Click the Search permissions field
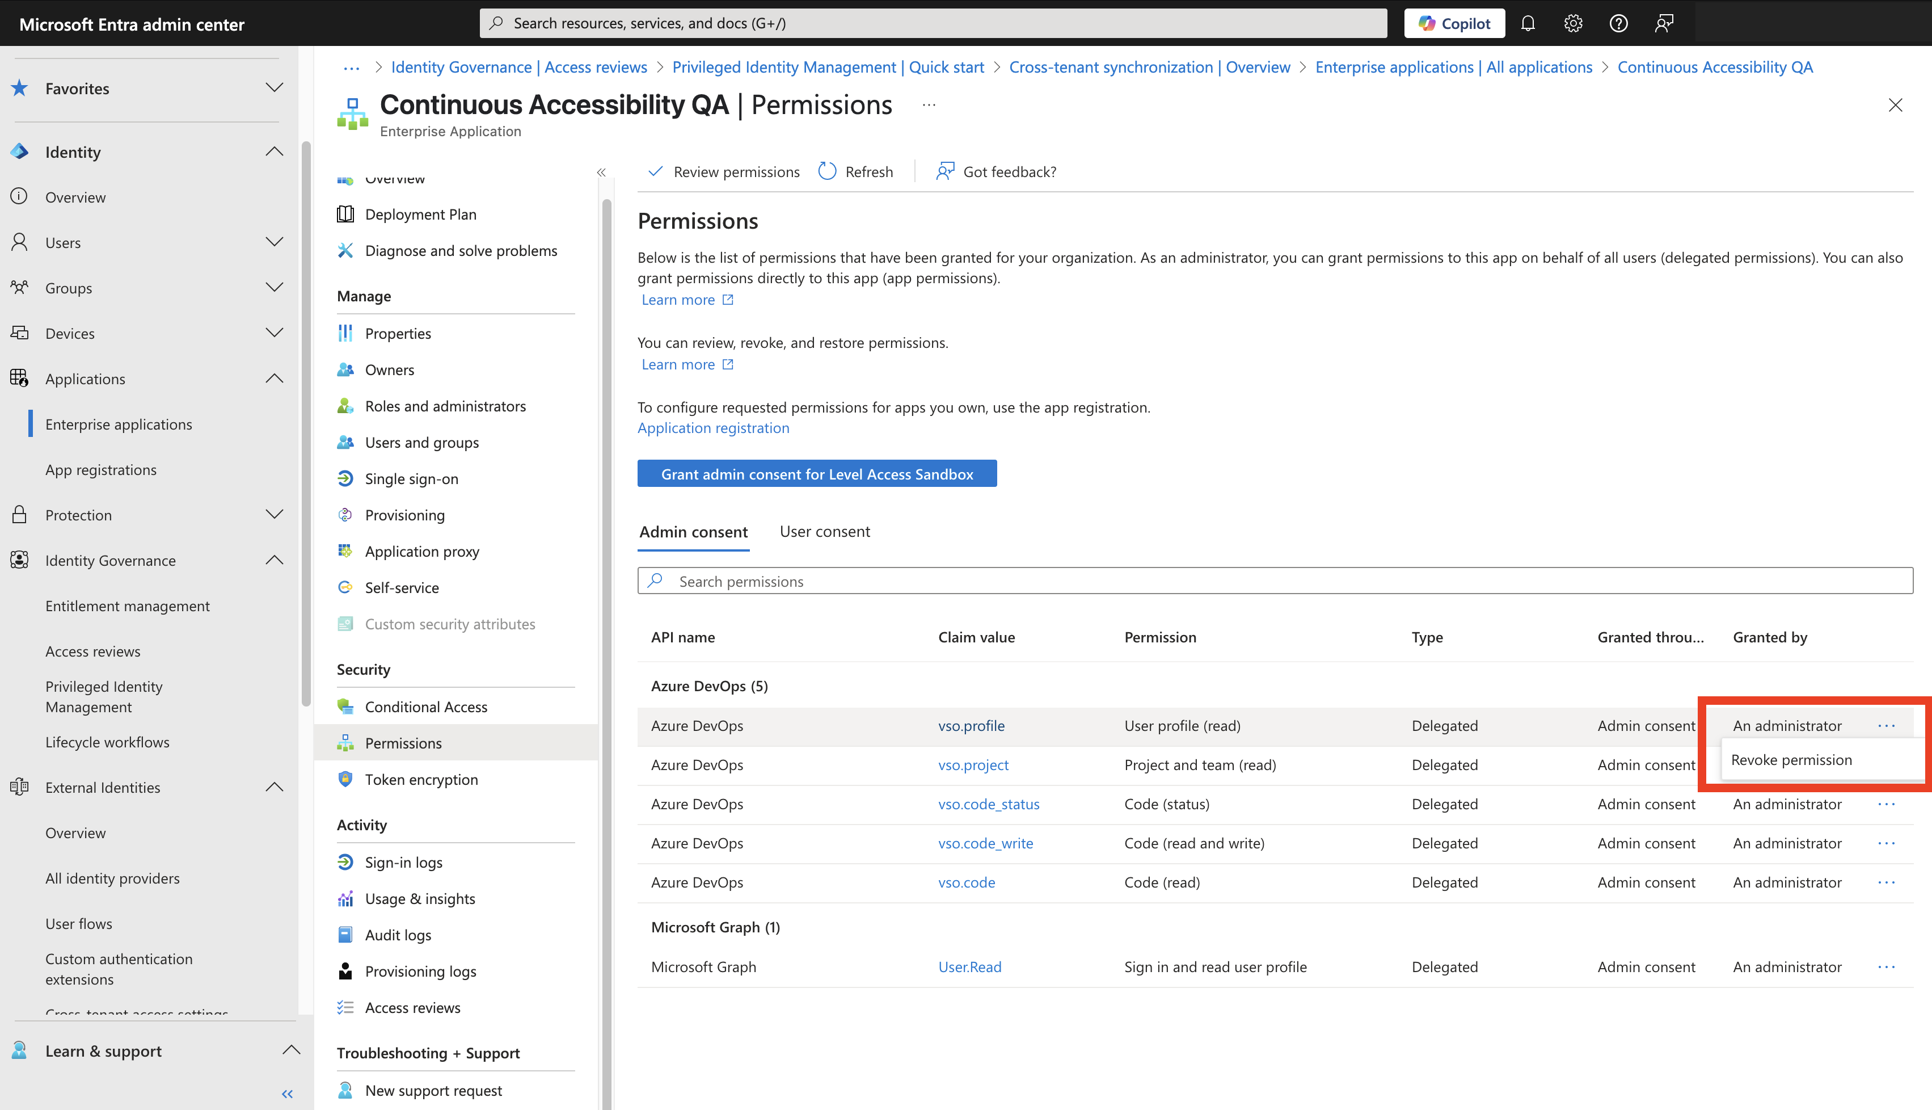Image resolution: width=1932 pixels, height=1110 pixels. [x=1274, y=581]
